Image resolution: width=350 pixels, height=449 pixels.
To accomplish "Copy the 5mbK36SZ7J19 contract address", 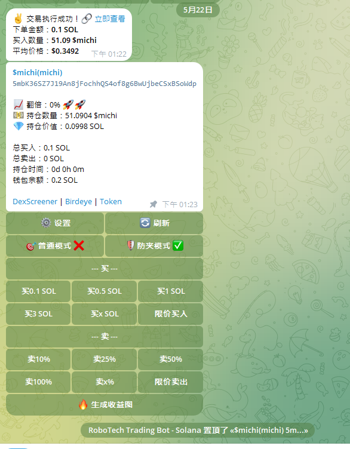I will [x=105, y=84].
